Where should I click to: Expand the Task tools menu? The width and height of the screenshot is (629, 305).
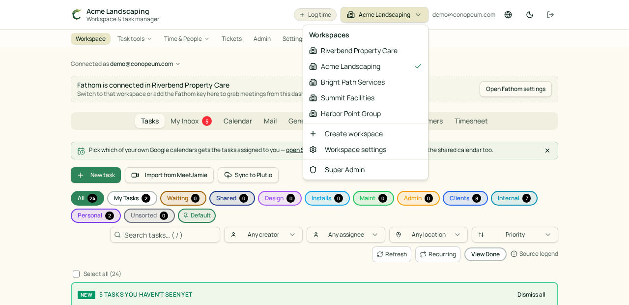(135, 39)
